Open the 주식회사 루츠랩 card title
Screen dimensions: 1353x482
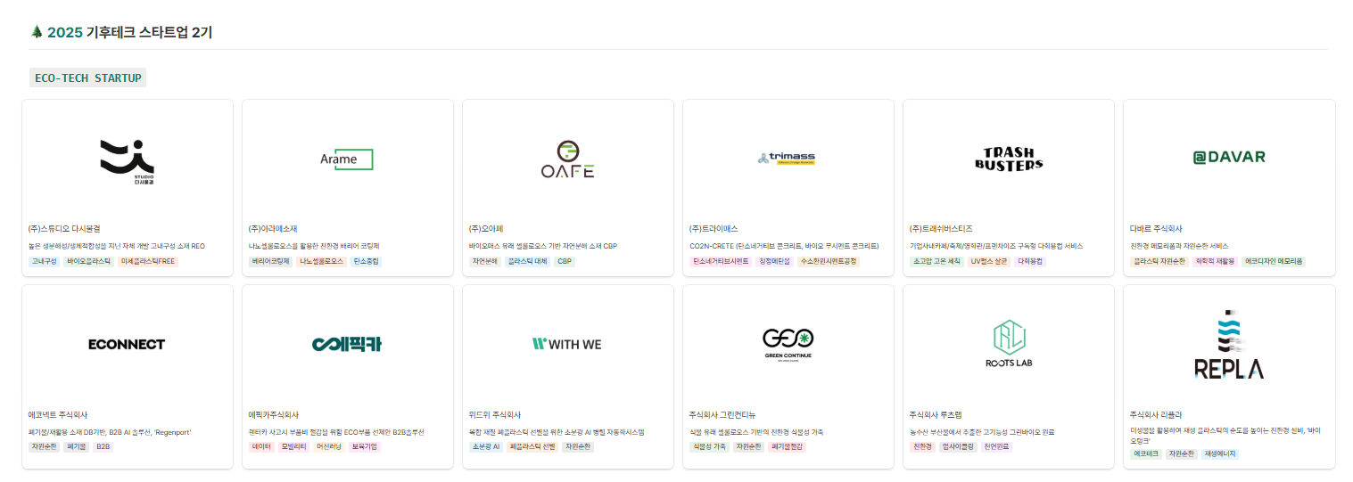[x=936, y=415]
